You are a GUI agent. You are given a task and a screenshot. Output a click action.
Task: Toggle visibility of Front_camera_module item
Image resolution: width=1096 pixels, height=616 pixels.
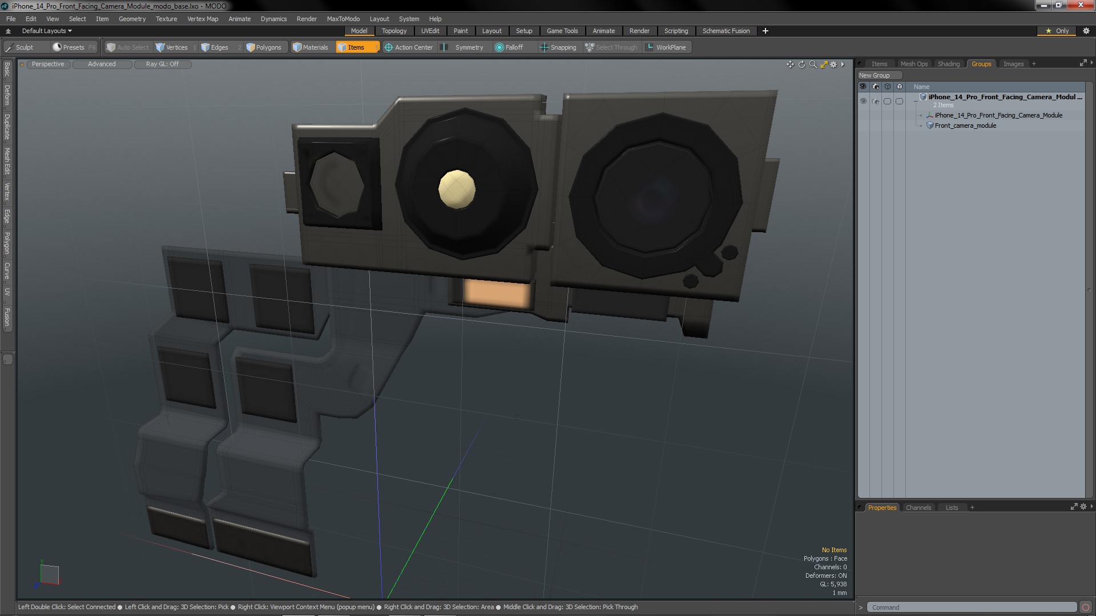click(864, 125)
